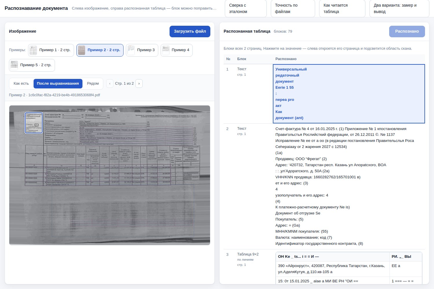434x289 pixels.
Task: Select example Пример 1 · 2 стр.
Action: (x=51, y=50)
